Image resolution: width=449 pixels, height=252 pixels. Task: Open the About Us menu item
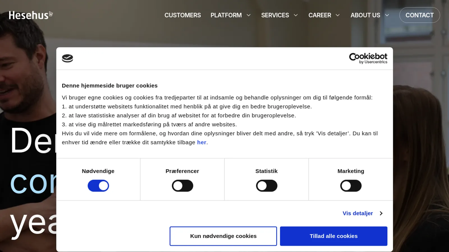coord(365,15)
